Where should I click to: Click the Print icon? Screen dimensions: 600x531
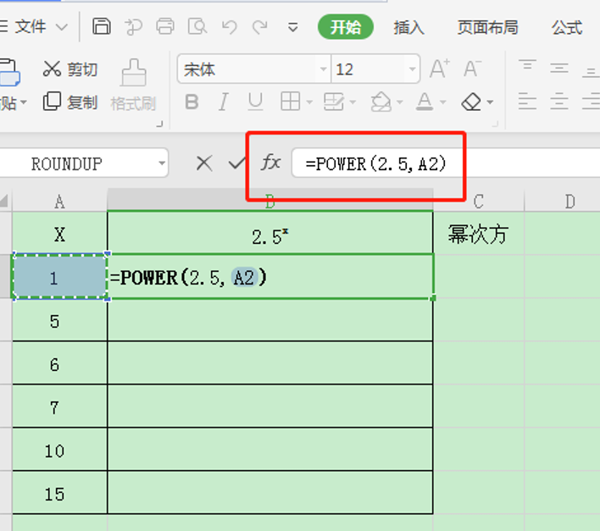pos(165,27)
